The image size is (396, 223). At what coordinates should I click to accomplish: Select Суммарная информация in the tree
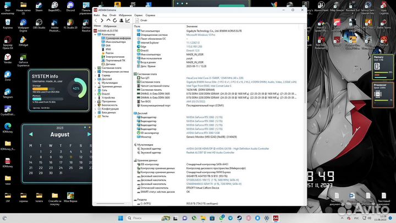[x=116, y=38]
